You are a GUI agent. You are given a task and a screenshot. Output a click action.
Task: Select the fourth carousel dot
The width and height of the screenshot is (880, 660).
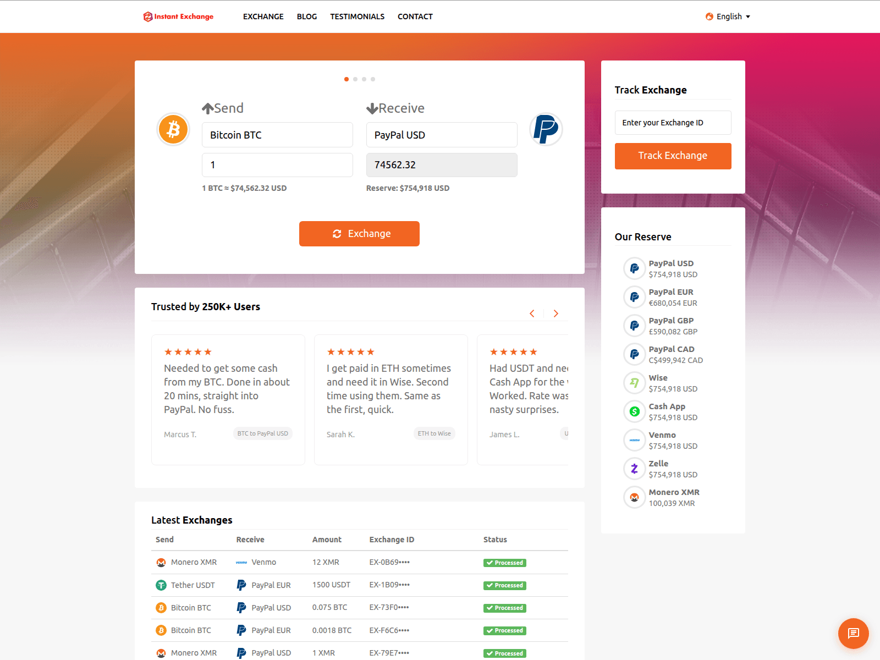click(373, 79)
